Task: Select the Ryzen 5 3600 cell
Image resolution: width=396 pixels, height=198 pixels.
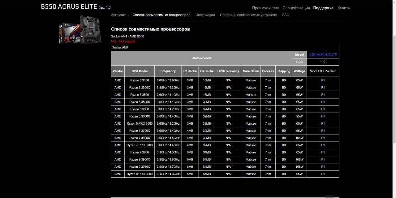Action: pos(140,109)
